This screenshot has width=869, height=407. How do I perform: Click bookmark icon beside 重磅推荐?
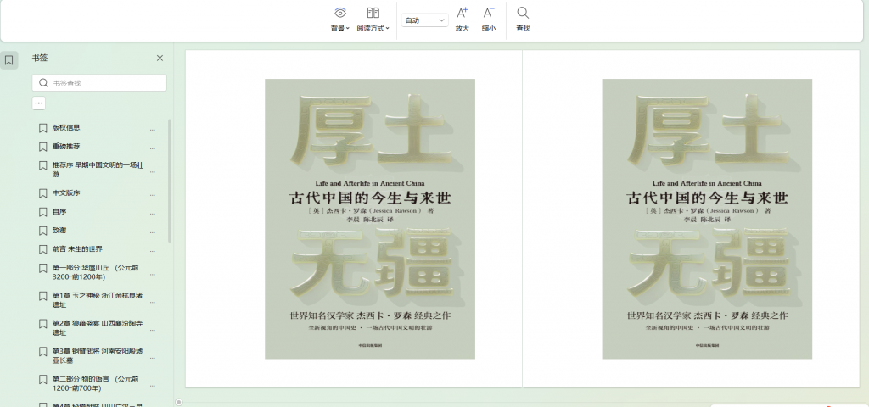click(x=42, y=147)
